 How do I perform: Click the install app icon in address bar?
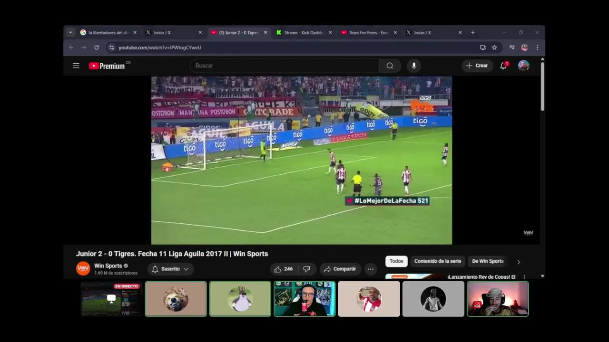click(483, 47)
